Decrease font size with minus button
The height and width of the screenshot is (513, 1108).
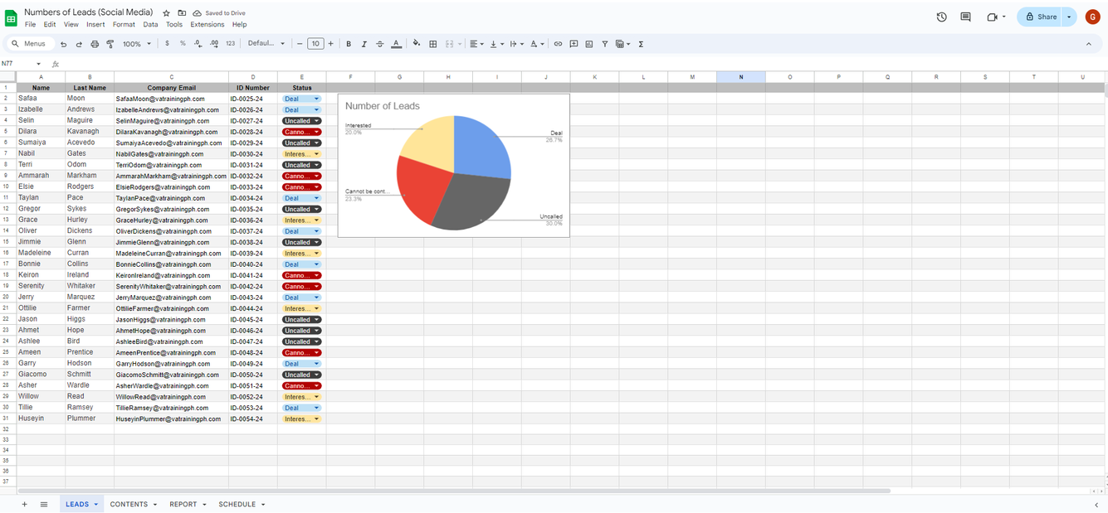click(300, 44)
